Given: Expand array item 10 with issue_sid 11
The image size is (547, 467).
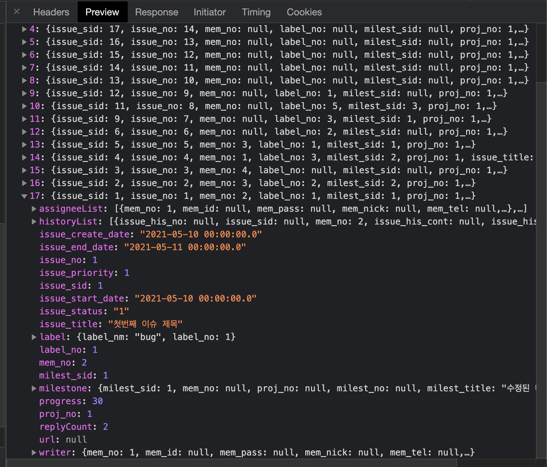Looking at the screenshot, I should pos(24,106).
